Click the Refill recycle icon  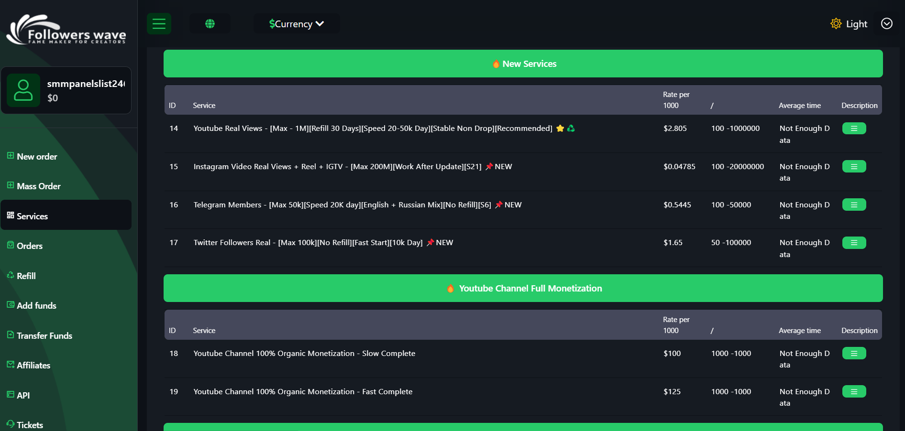(11, 275)
